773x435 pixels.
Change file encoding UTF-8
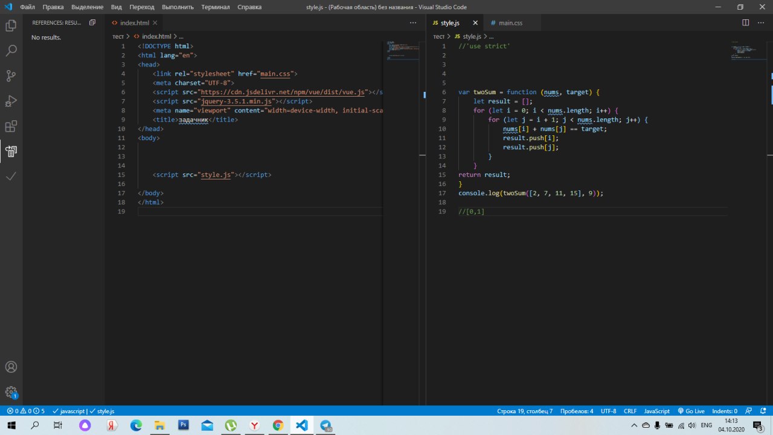(x=609, y=411)
